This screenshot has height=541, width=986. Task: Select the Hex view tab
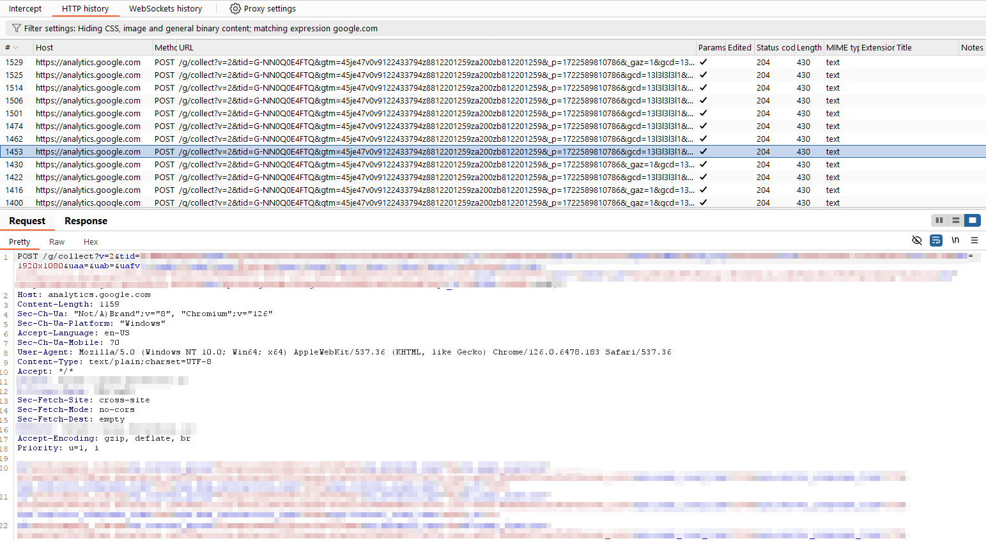(x=91, y=241)
